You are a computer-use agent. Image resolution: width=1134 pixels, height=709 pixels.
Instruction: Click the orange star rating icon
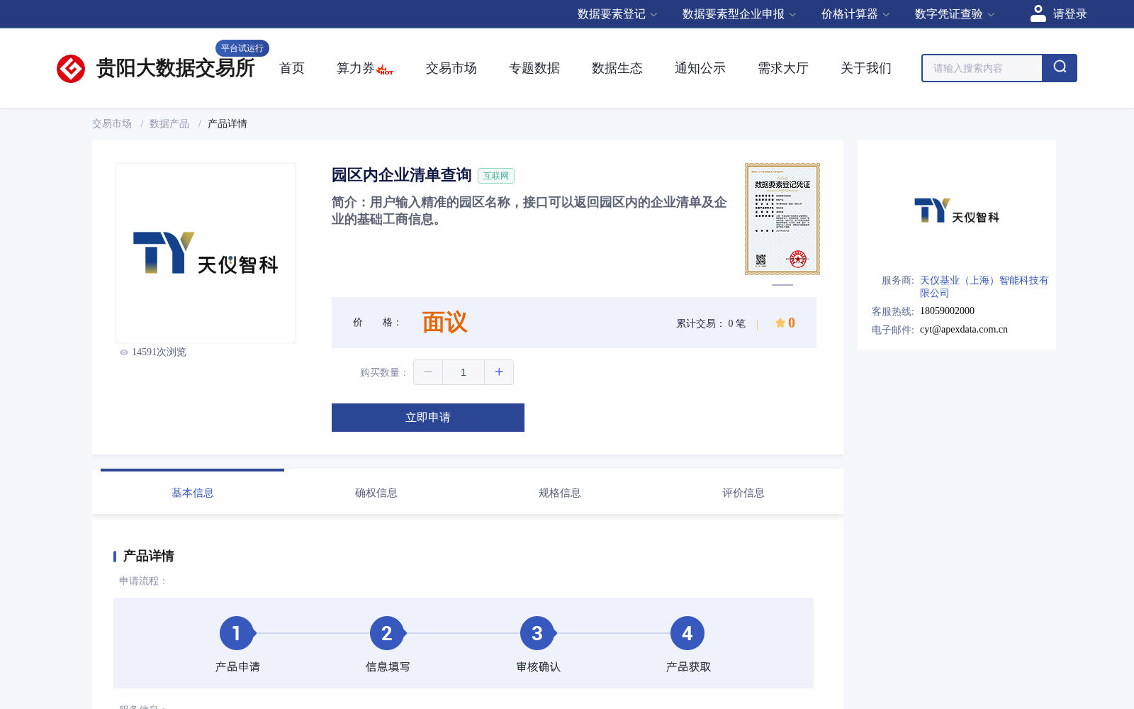coord(780,323)
